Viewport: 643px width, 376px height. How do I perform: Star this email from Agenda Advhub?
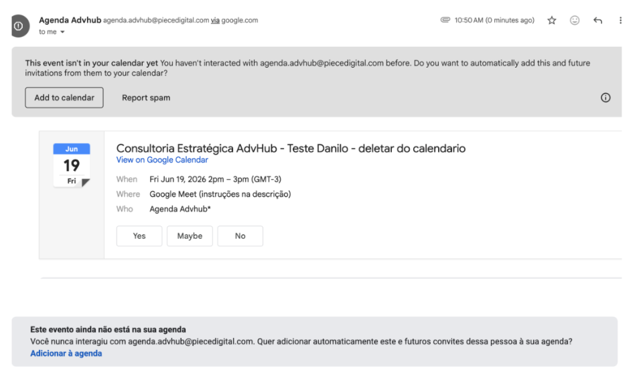551,21
